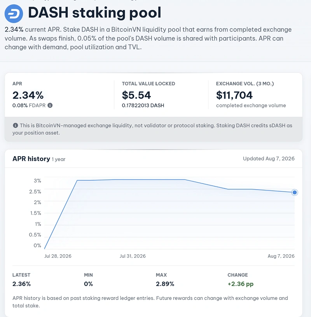Click the 0.08% FDAPR label
Screen dimensions: 311x317
[29, 105]
